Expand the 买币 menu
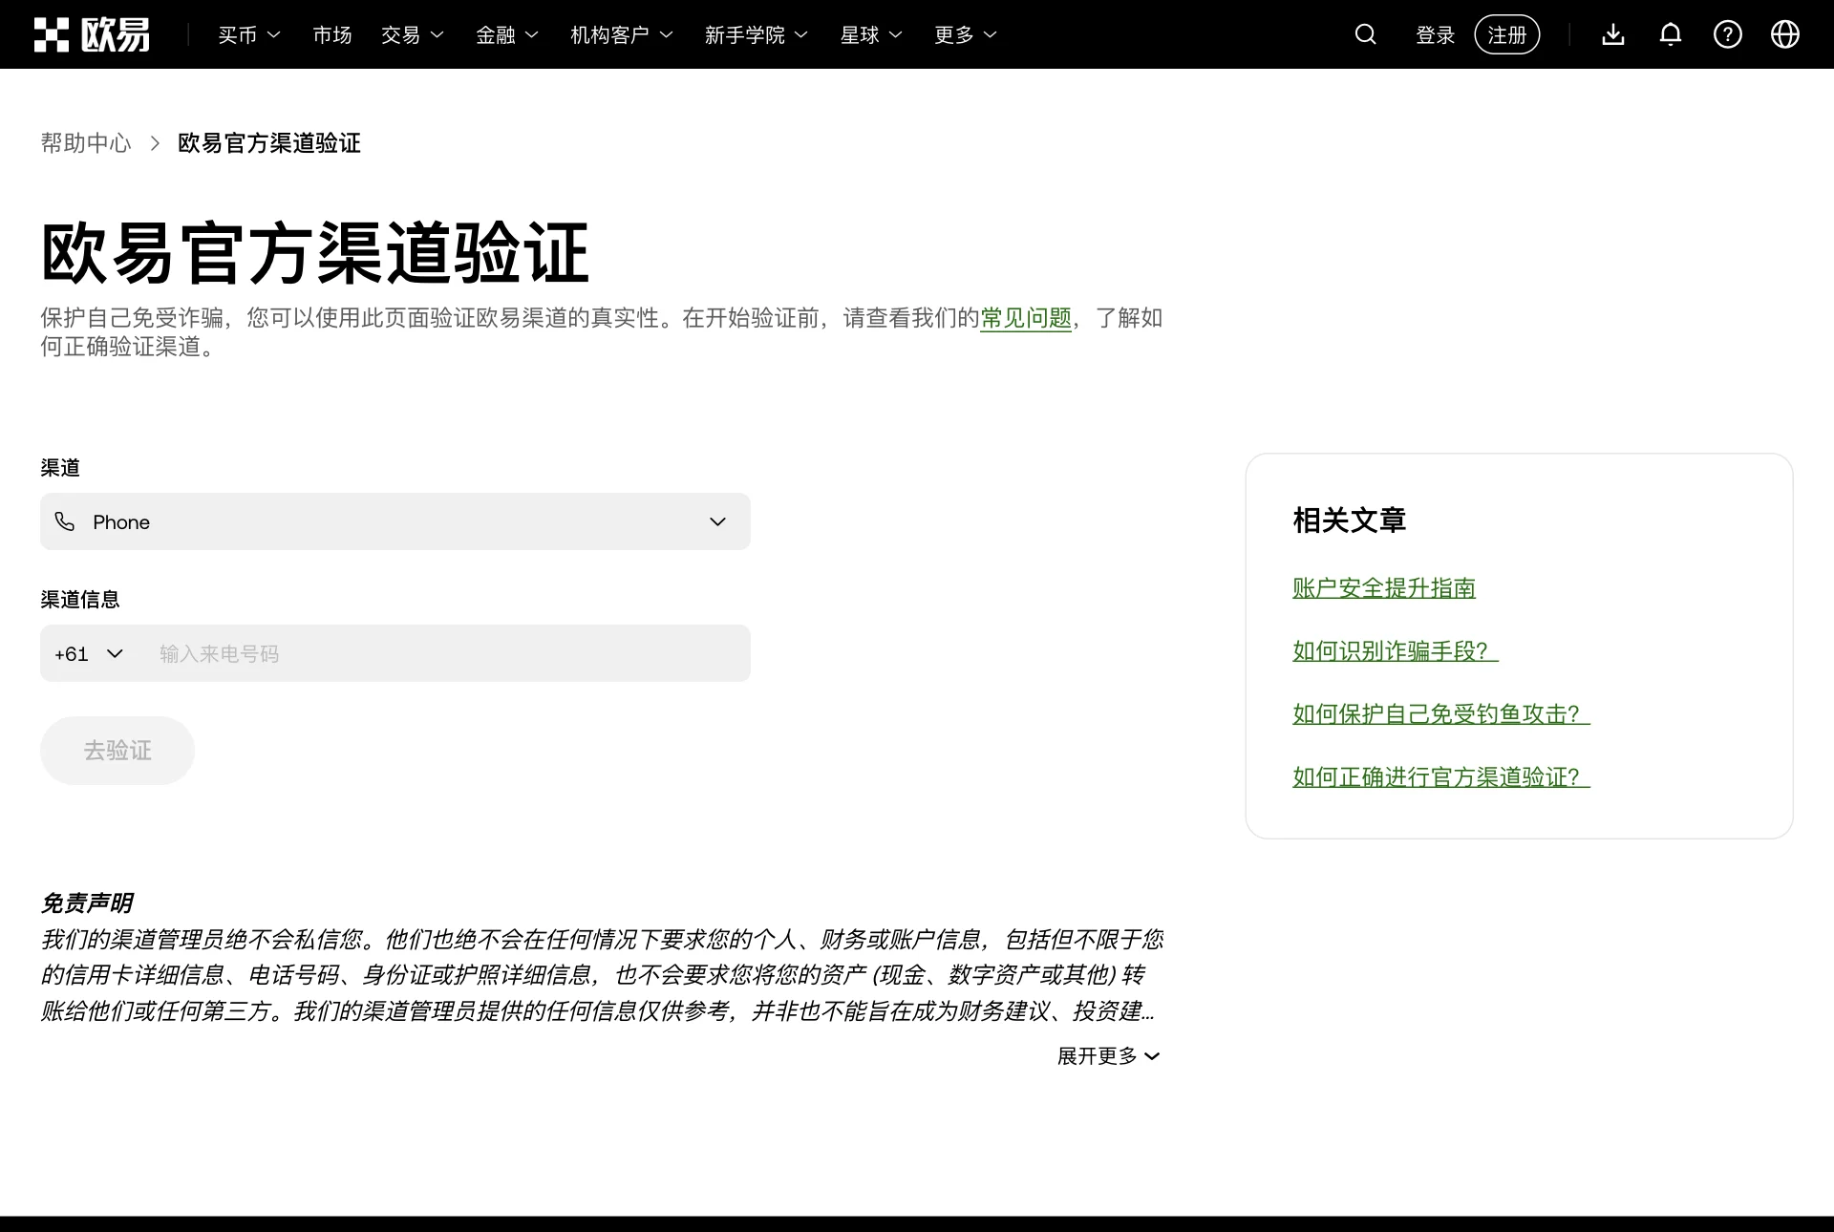1834x1232 pixels. 248,35
